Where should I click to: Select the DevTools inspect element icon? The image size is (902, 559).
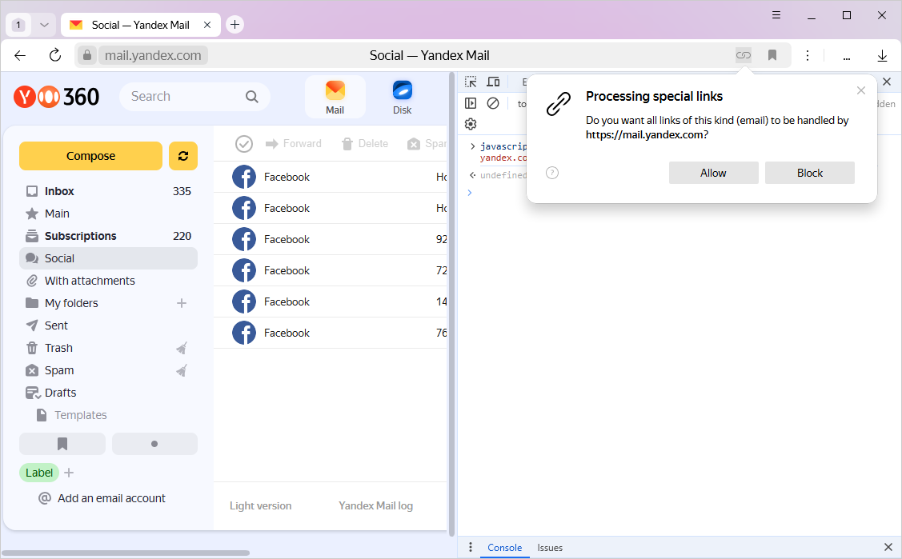click(x=471, y=82)
